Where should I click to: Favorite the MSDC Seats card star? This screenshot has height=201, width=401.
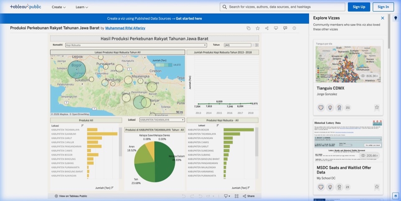pyautogui.click(x=377, y=187)
